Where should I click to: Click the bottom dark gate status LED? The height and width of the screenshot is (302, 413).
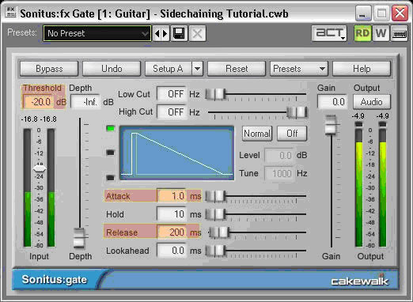(111, 178)
